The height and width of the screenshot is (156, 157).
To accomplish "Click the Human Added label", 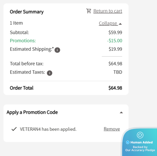I will pyautogui.click(x=141, y=142).
